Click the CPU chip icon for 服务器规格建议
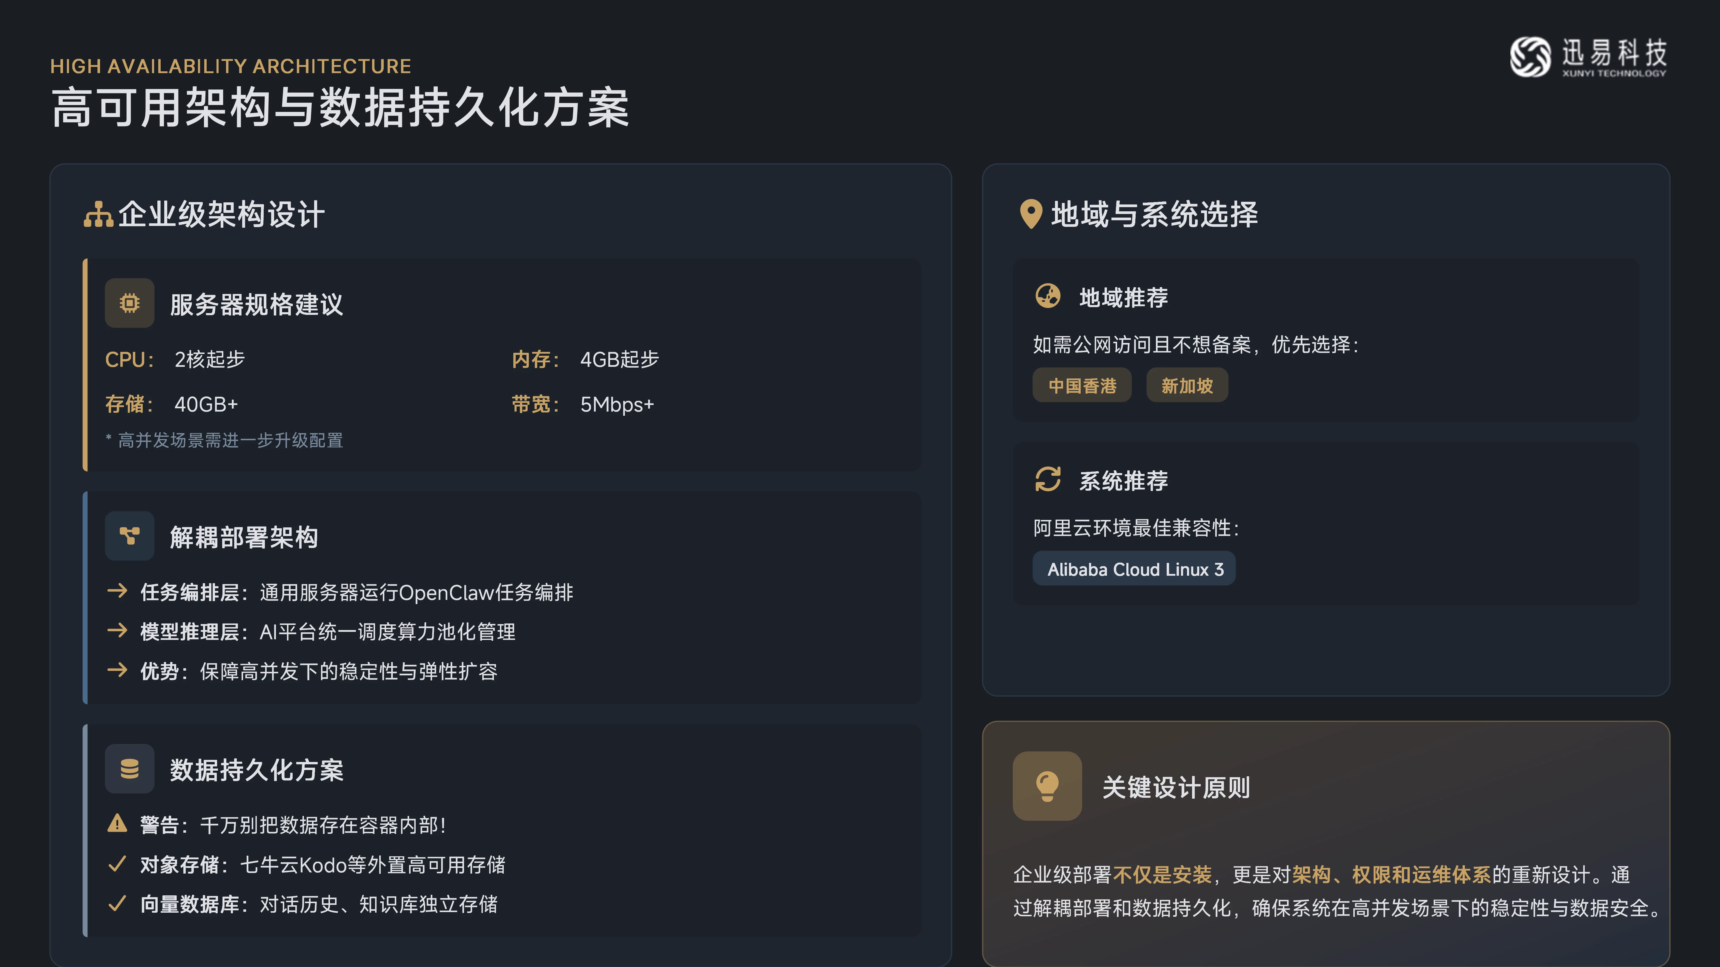 pyautogui.click(x=130, y=304)
